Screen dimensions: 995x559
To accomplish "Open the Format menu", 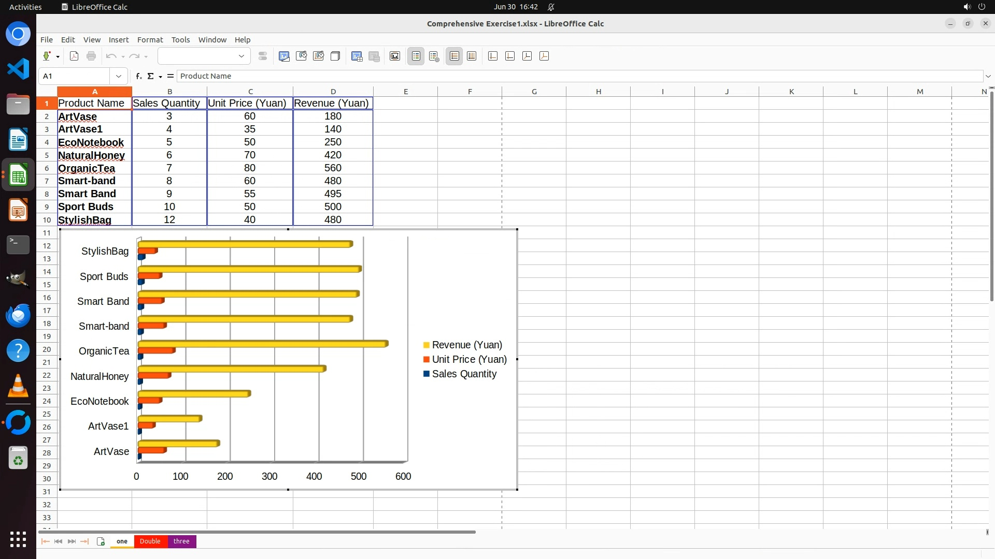I will 150,40.
